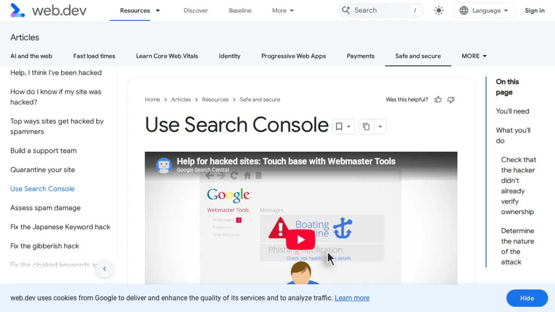
Task: Expand the MORE articles dropdown
Action: coord(474,56)
